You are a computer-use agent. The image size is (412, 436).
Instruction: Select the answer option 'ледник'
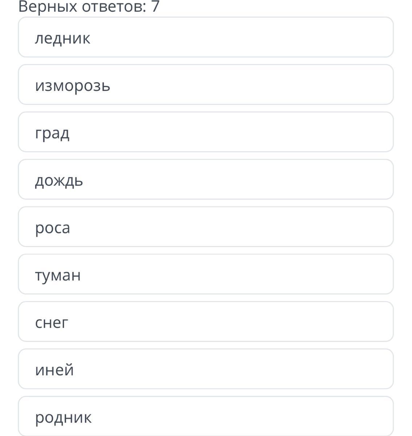pos(206,37)
